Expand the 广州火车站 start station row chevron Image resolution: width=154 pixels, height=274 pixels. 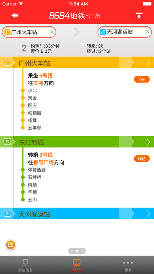point(148,62)
